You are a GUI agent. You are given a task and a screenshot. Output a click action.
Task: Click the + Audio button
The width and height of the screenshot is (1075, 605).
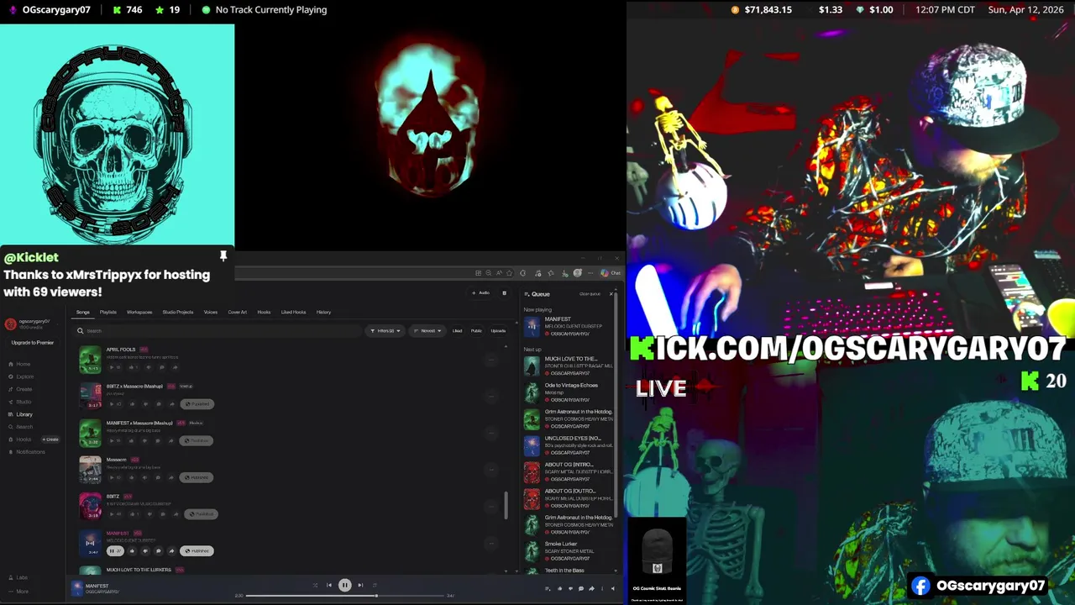pyautogui.click(x=481, y=293)
